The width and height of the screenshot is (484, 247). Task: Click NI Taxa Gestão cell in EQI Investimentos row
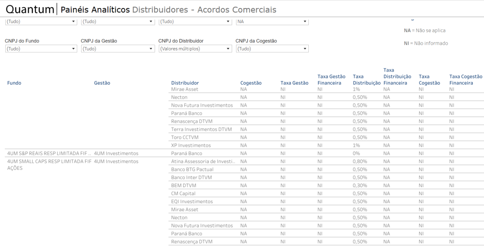(283, 201)
